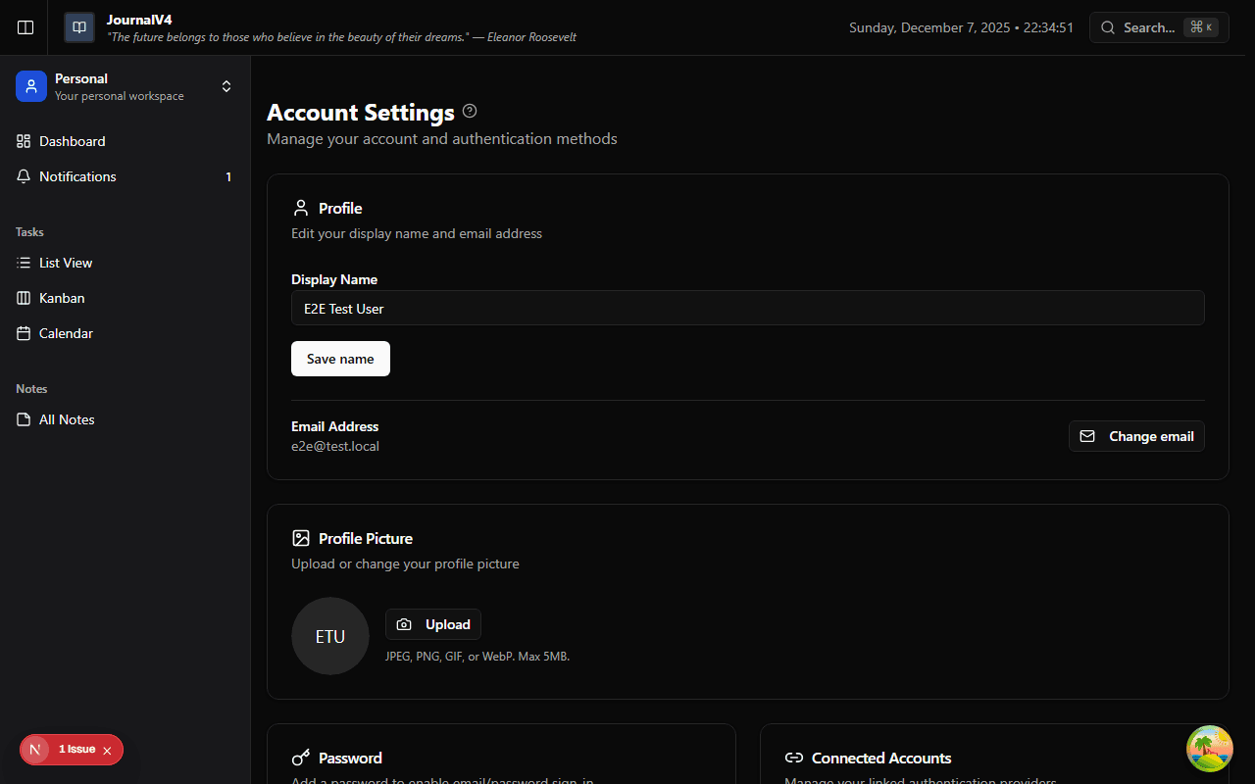Click the Change email button
The width and height of the screenshot is (1255, 784).
coord(1136,436)
